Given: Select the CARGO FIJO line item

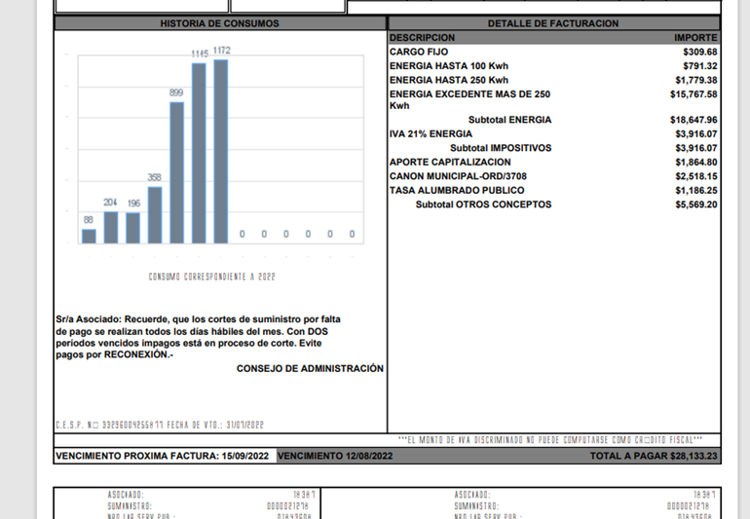Looking at the screenshot, I should (418, 52).
